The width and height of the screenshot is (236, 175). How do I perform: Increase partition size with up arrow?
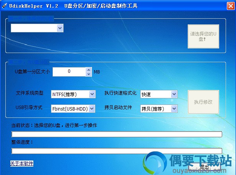click(x=89, y=70)
